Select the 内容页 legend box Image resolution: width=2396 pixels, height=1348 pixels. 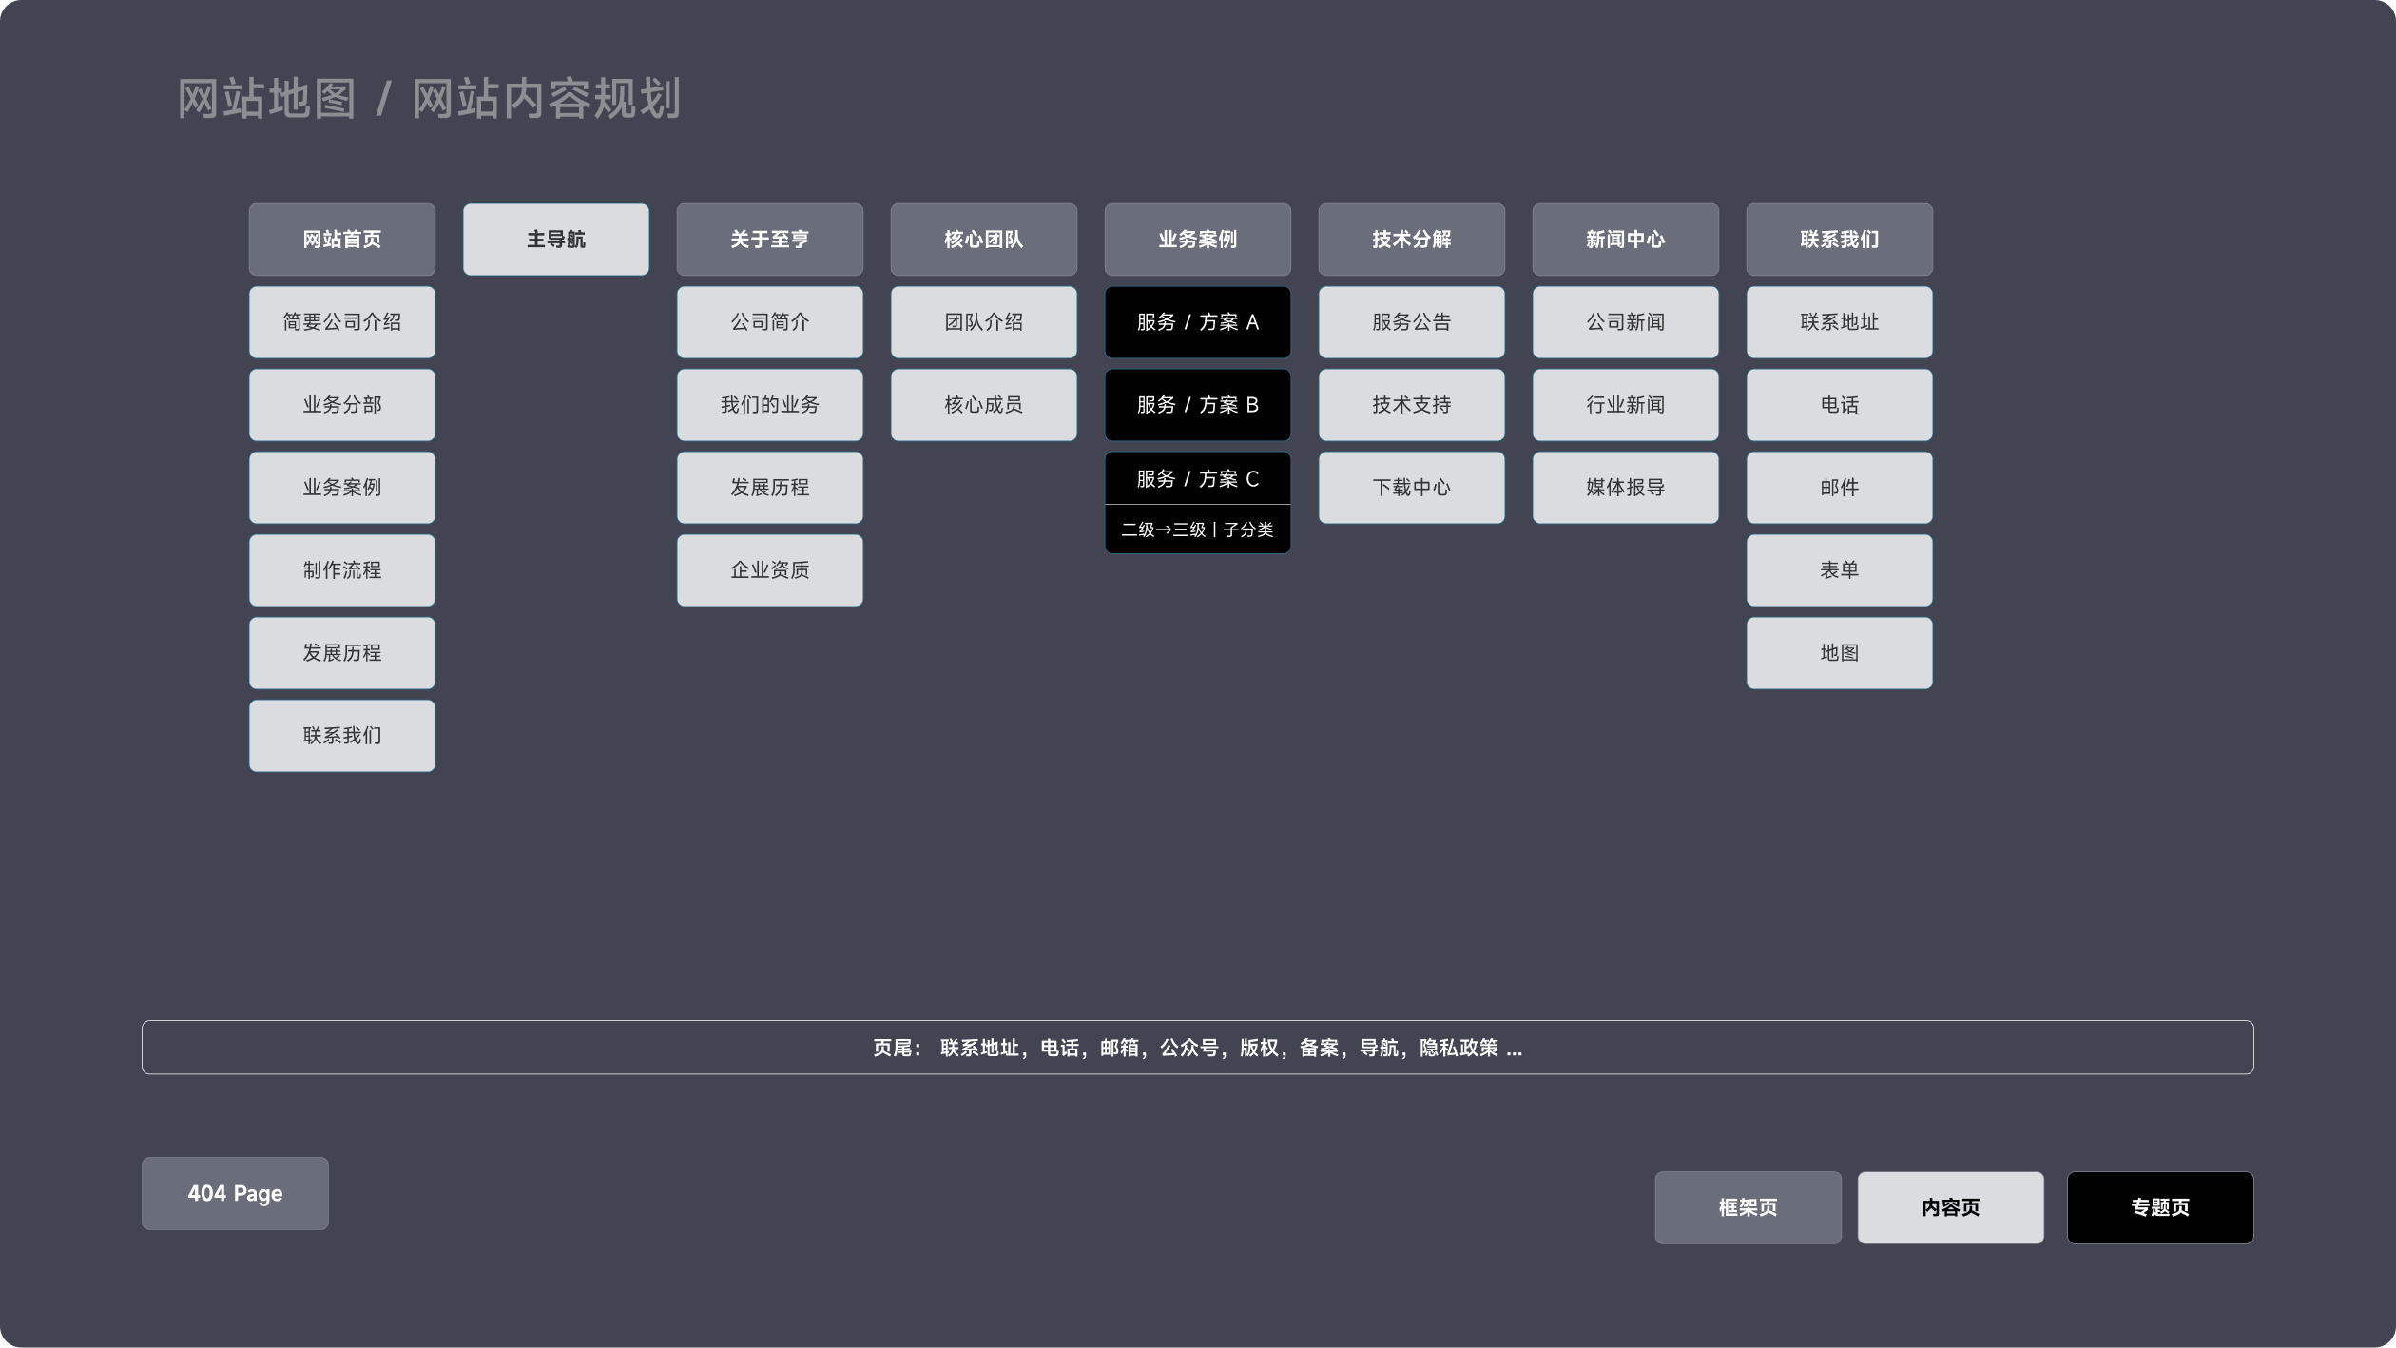[1950, 1207]
